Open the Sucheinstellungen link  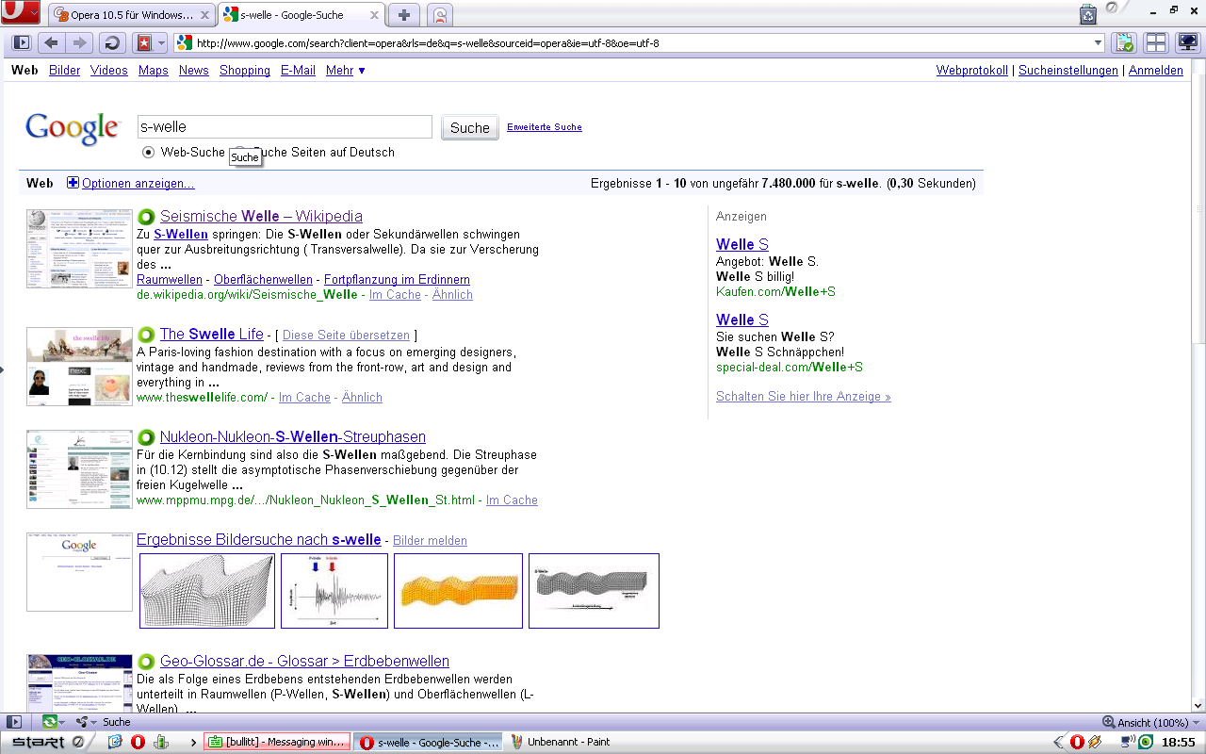(x=1068, y=71)
